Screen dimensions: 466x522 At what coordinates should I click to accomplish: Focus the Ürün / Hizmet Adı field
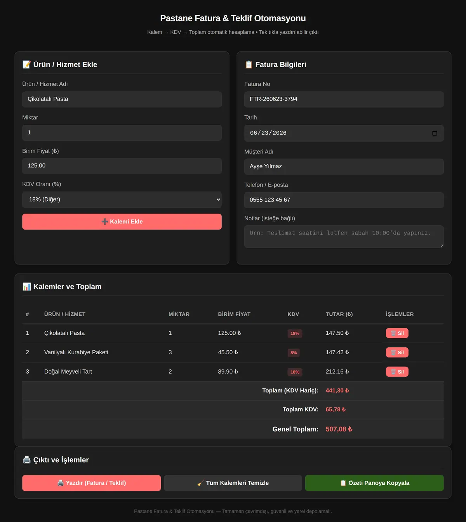coord(122,99)
